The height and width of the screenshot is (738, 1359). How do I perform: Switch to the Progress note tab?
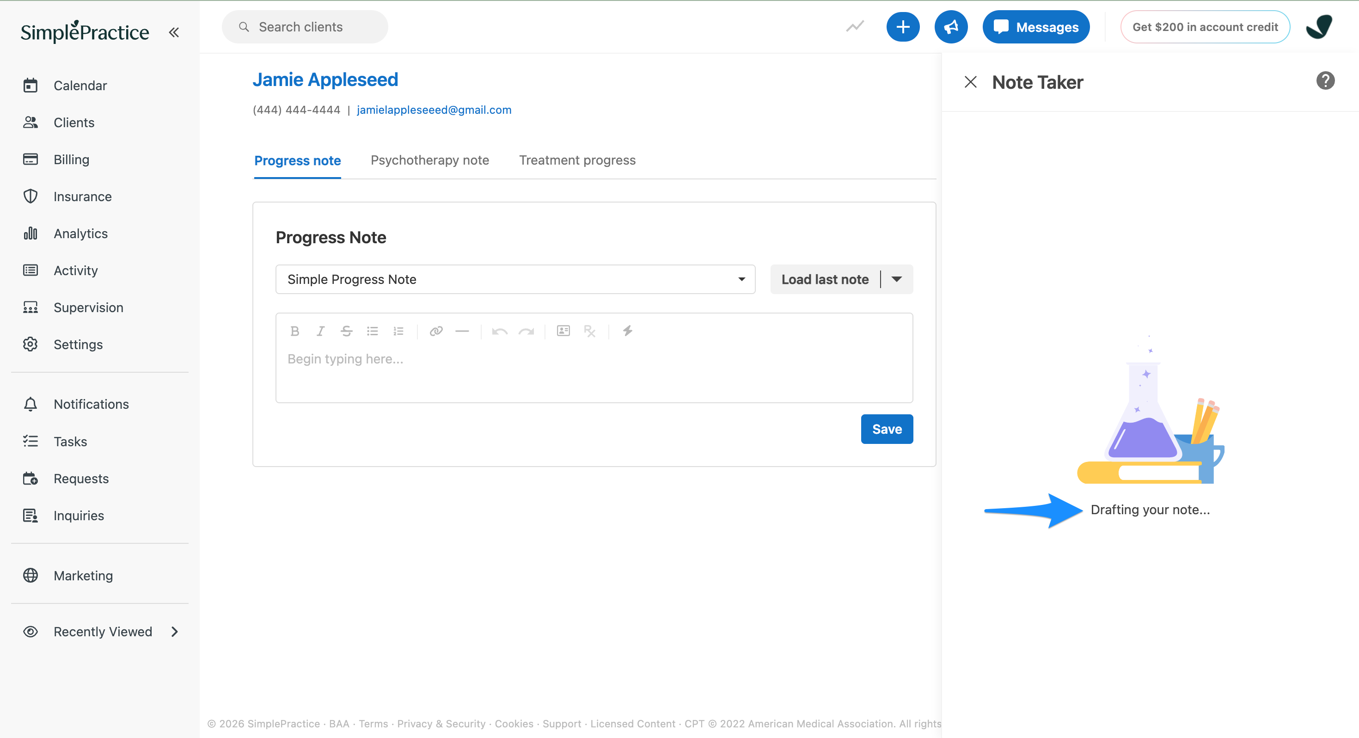click(298, 160)
